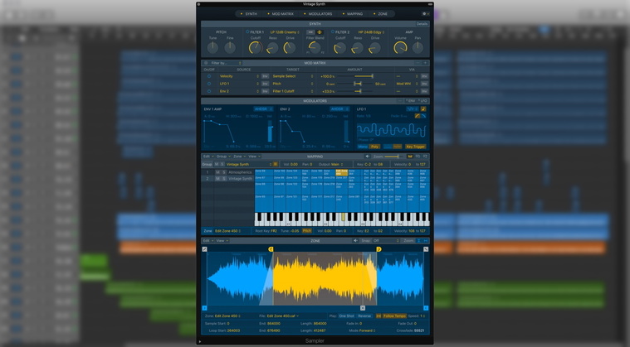Click the loop end marker handle
The width and height of the screenshot is (630, 347).
[378, 249]
